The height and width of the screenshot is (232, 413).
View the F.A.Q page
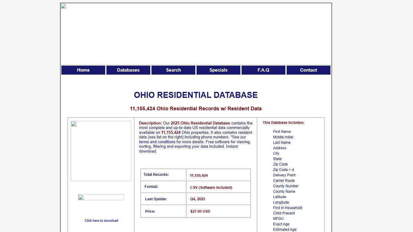[x=263, y=70]
